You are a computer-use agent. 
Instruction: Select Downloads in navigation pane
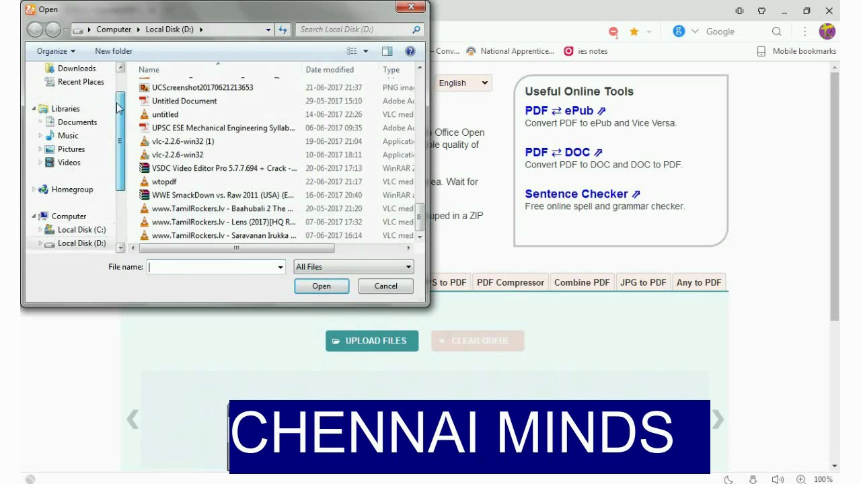tap(76, 69)
